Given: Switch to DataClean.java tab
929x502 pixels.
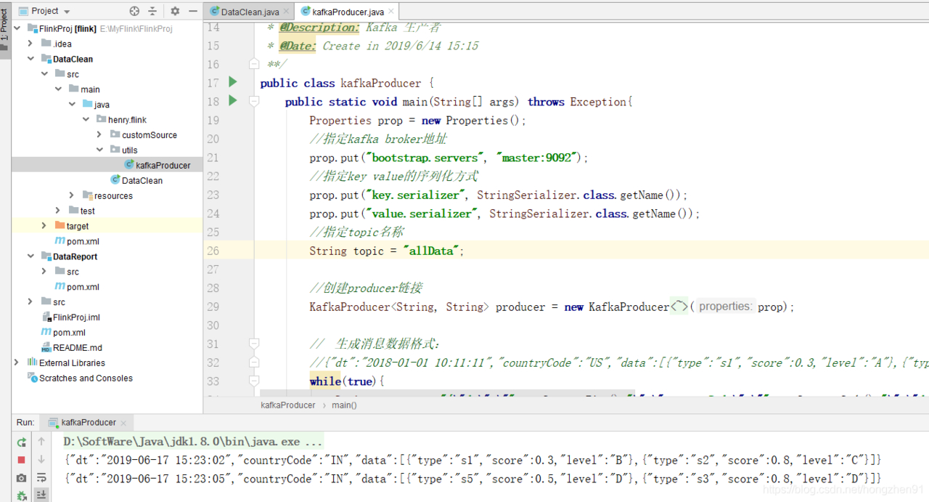Looking at the screenshot, I should pos(245,12).
